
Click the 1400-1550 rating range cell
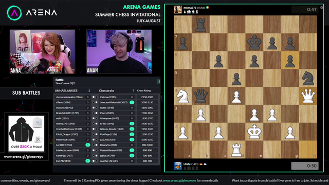pos(148,124)
